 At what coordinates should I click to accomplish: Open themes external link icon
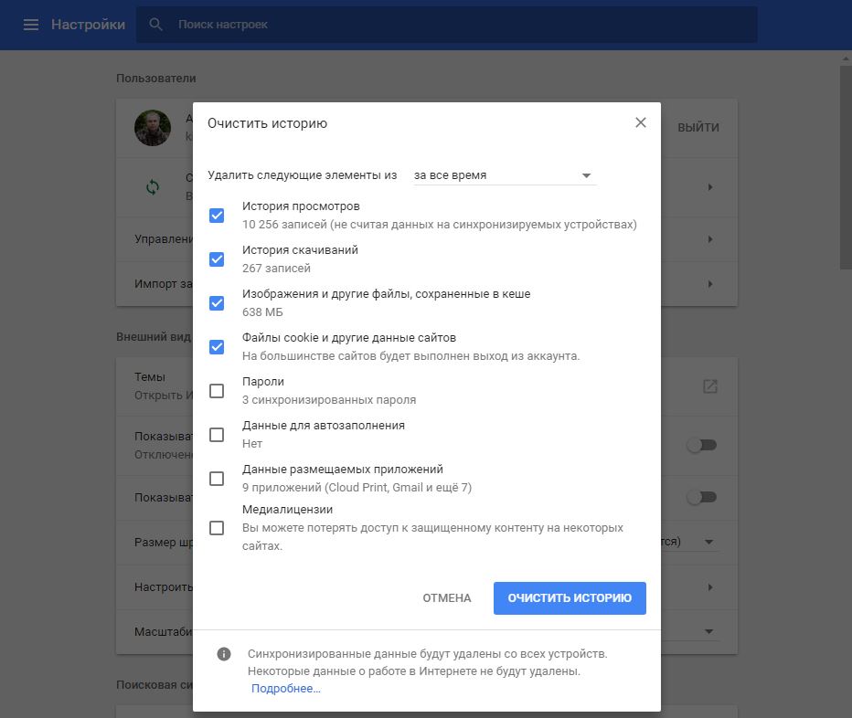(x=709, y=386)
